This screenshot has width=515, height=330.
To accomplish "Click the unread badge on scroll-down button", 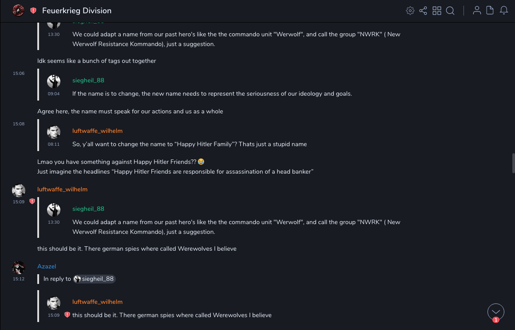I will click(x=496, y=320).
